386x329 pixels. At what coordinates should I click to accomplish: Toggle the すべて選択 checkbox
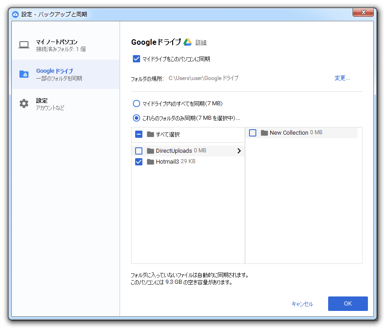139,134
